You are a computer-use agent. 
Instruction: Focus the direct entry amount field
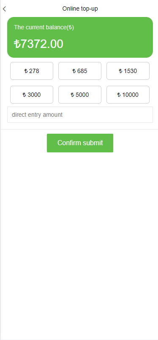[80, 115]
